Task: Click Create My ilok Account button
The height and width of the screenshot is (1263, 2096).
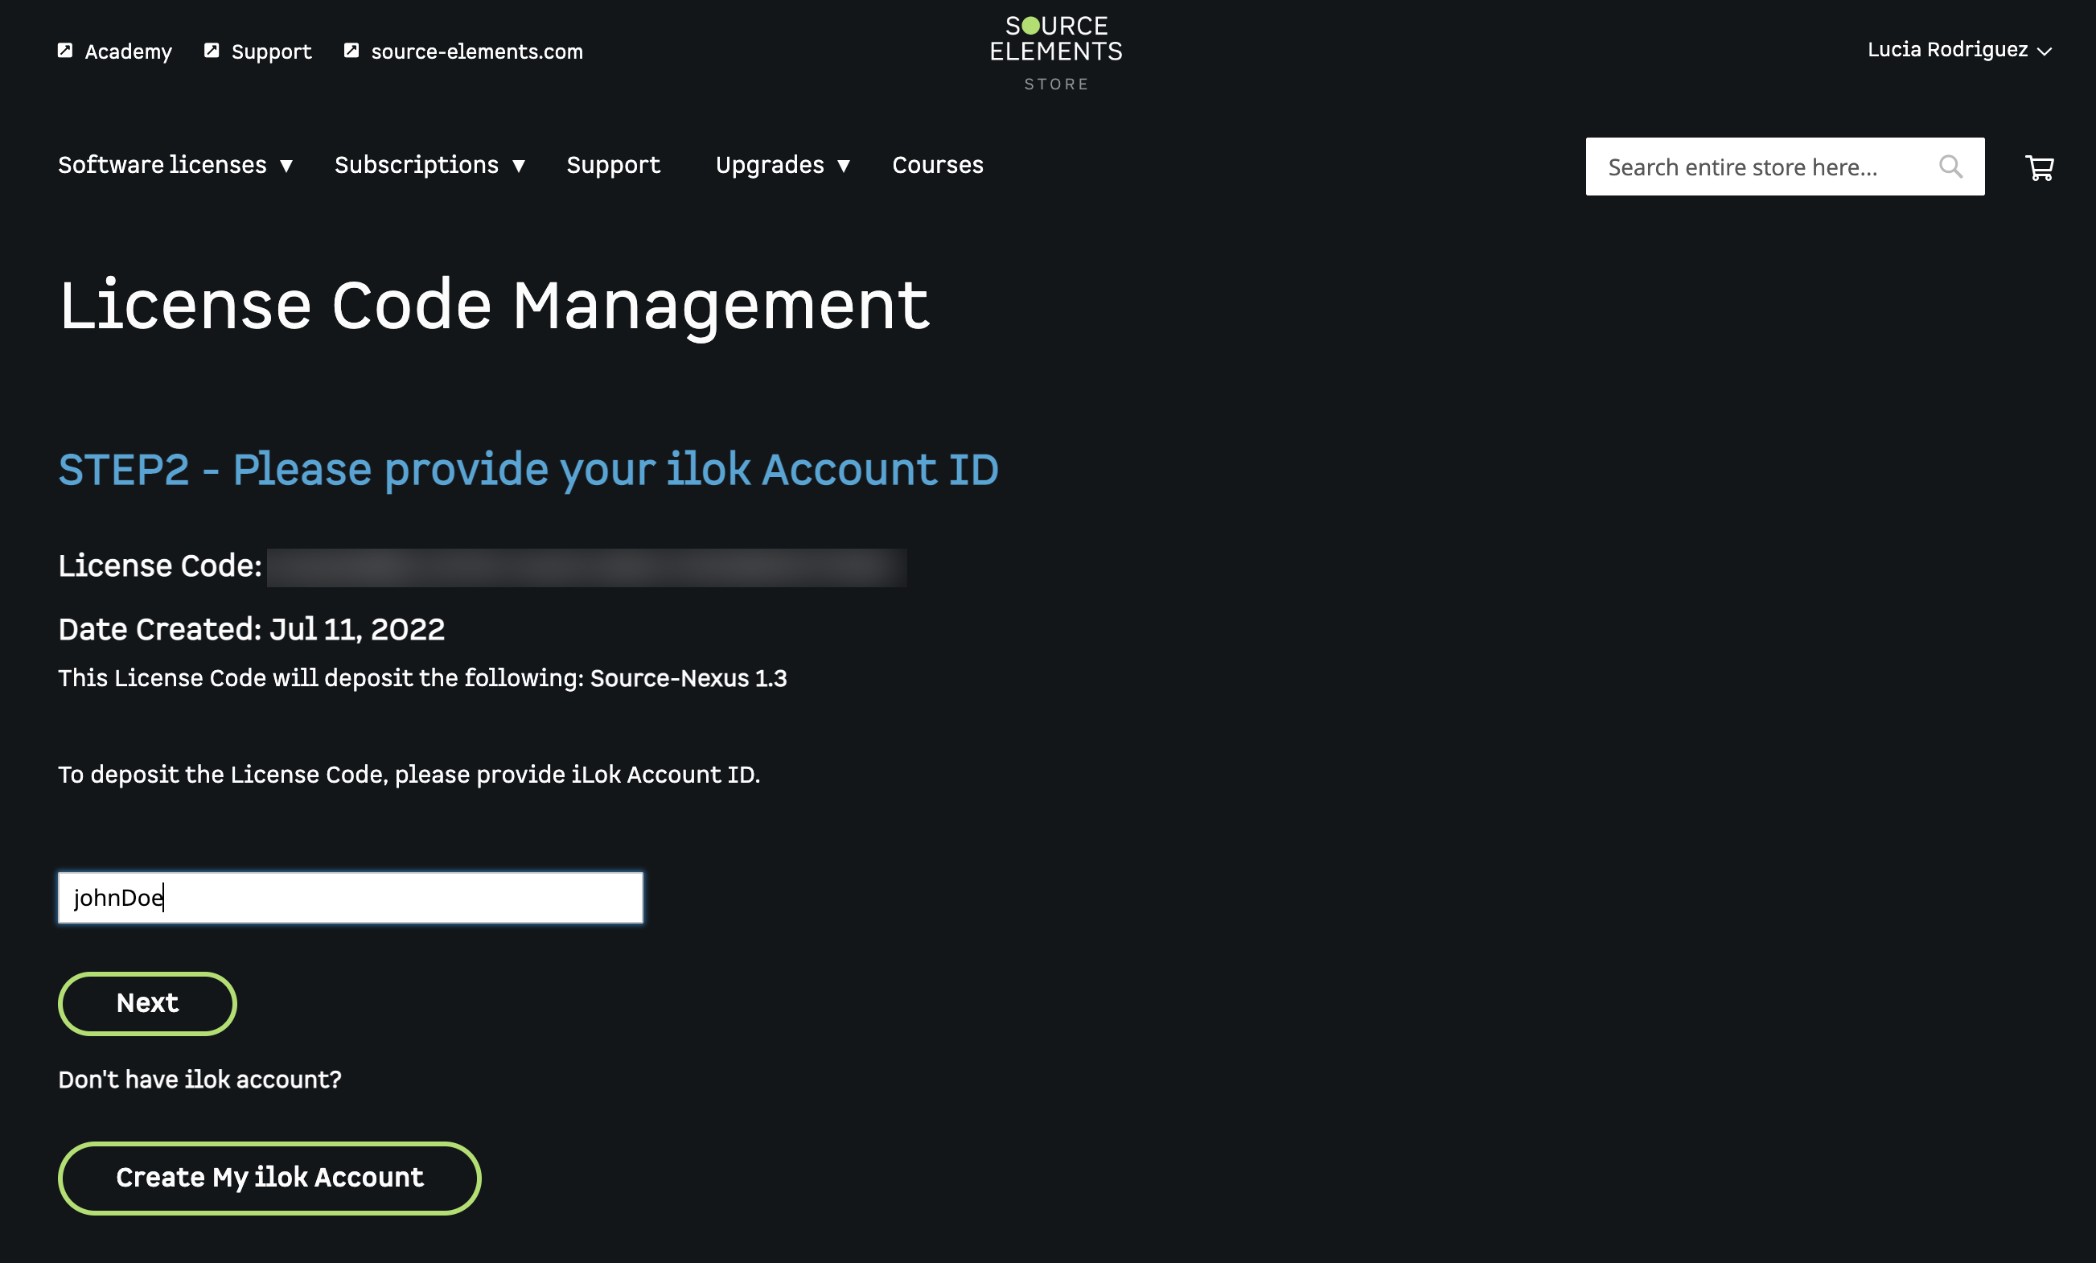Action: click(x=269, y=1177)
